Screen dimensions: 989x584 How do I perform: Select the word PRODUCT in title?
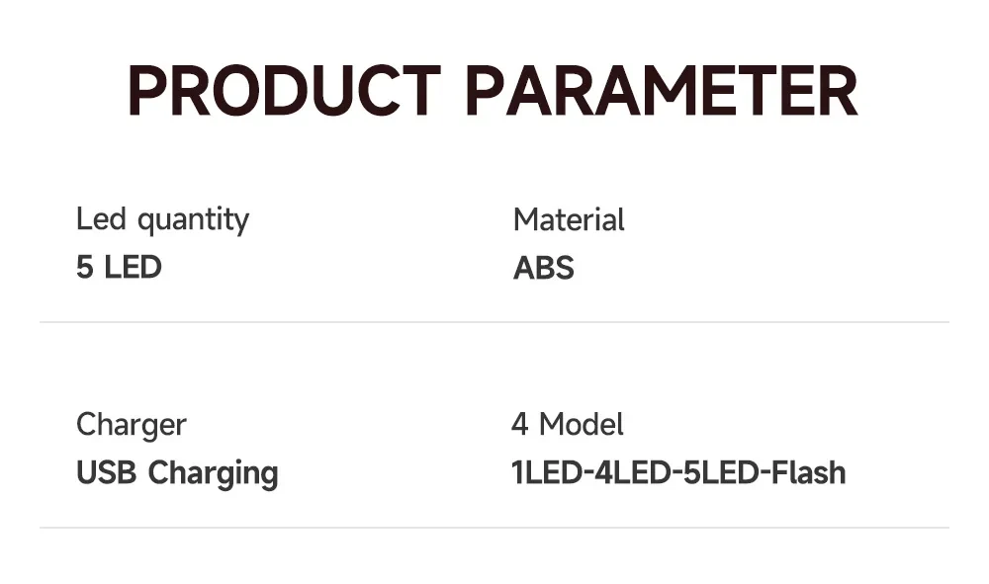[x=284, y=91]
